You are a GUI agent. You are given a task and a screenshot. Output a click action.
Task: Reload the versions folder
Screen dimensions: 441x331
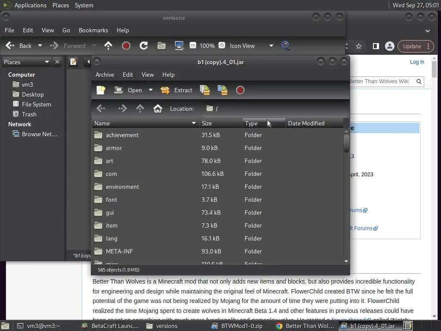(x=144, y=46)
